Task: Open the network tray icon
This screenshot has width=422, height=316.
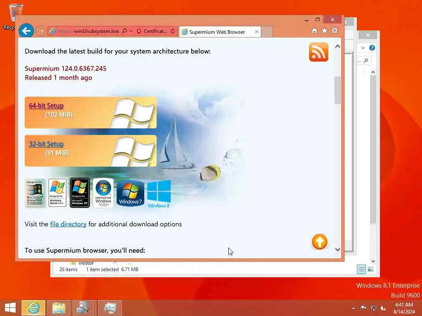Action: pos(373,308)
